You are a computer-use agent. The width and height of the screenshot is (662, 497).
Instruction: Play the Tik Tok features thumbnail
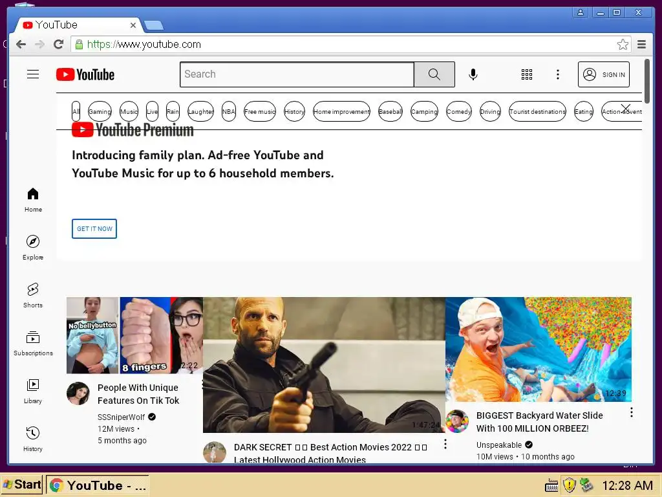[x=134, y=335]
